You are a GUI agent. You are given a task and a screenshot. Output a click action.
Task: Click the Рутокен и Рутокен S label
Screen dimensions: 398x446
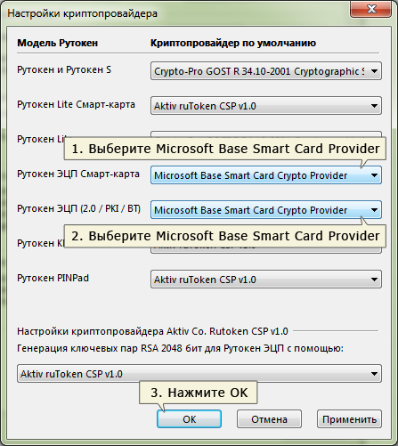point(64,69)
